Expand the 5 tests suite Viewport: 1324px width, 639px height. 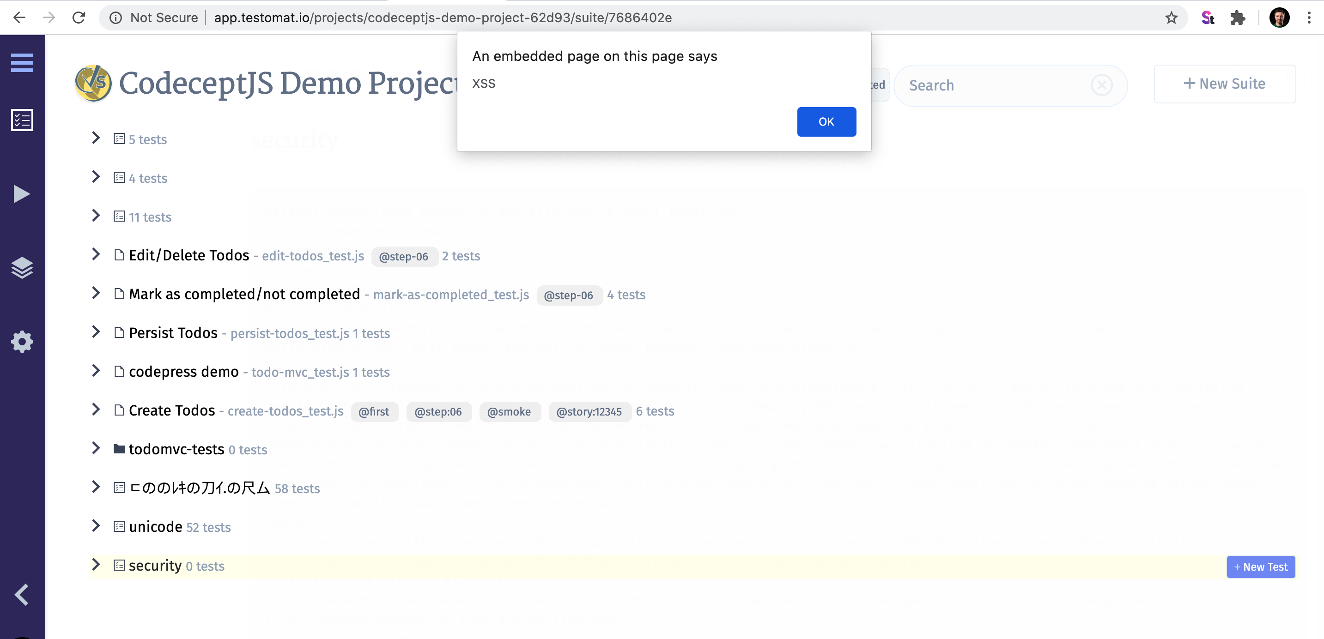coord(96,138)
